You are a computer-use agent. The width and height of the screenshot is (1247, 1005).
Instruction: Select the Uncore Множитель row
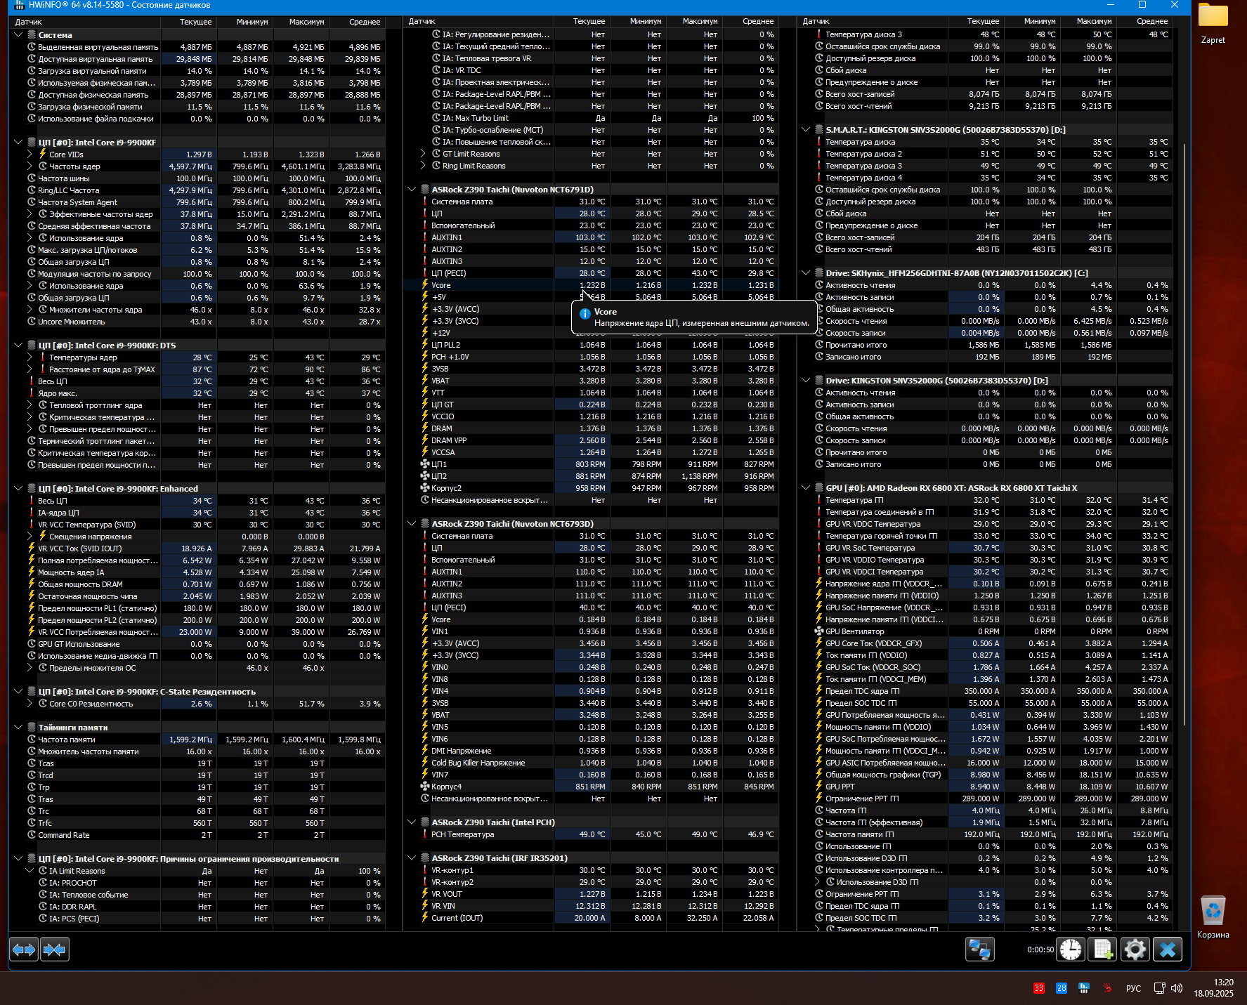197,322
